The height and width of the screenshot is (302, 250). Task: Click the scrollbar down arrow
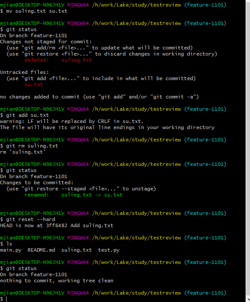(248, 299)
